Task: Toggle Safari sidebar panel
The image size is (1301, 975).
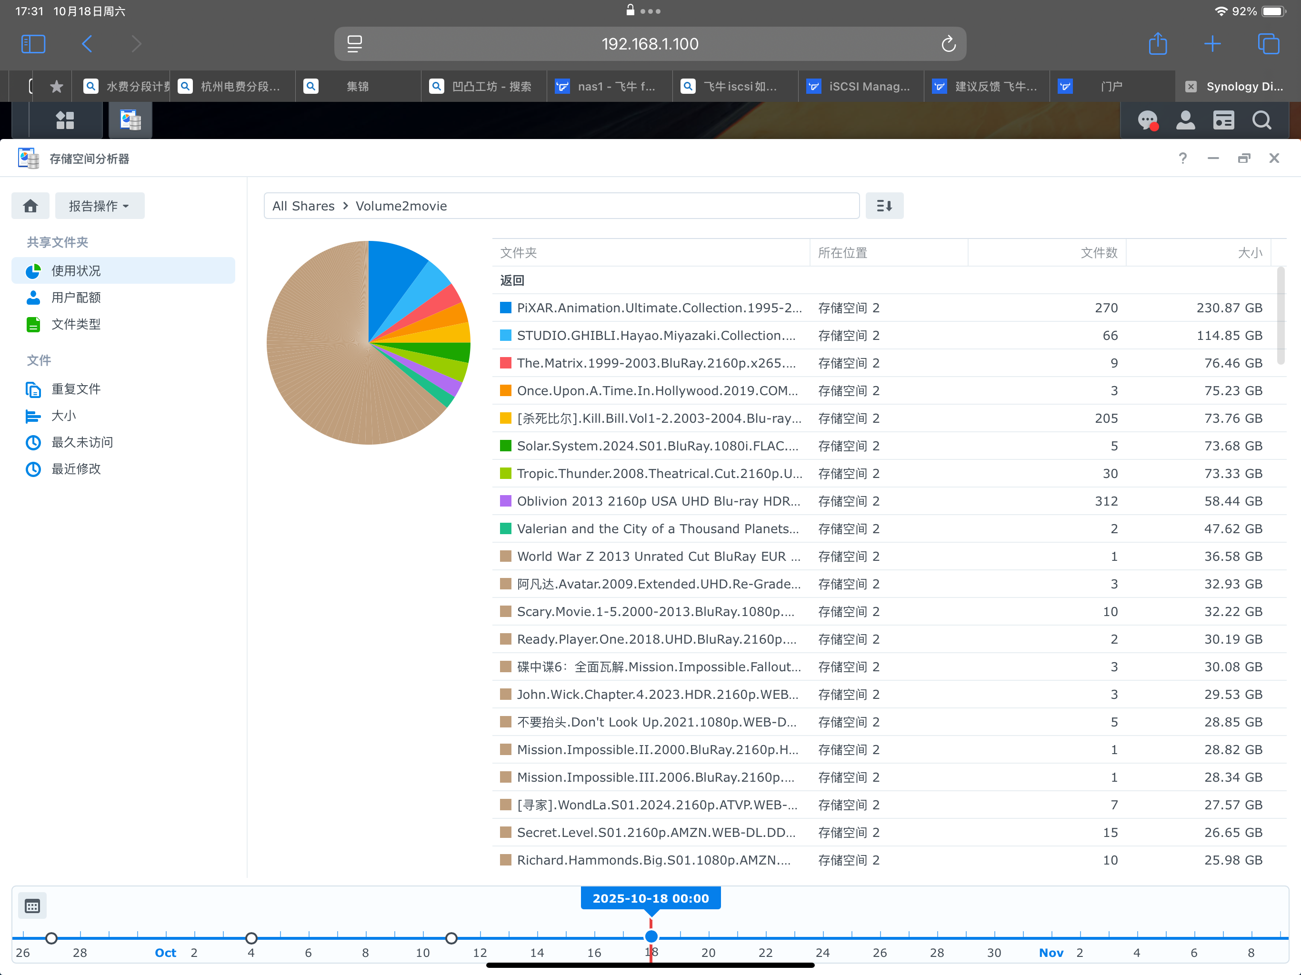Action: [33, 44]
